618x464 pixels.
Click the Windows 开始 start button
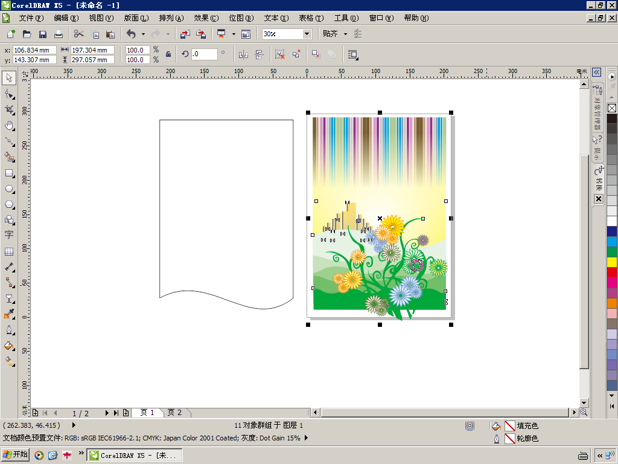coord(16,454)
